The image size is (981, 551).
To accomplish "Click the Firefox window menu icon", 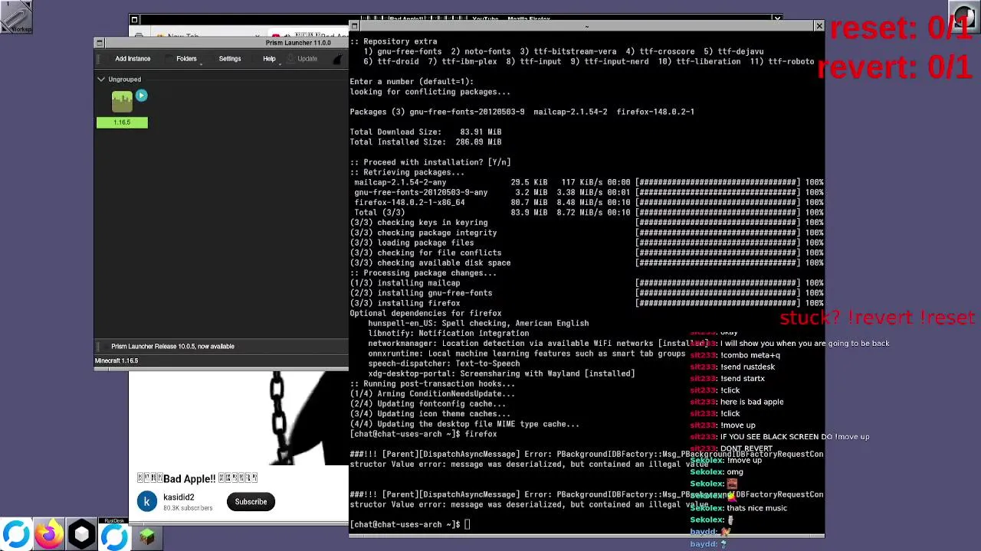I will (x=134, y=20).
